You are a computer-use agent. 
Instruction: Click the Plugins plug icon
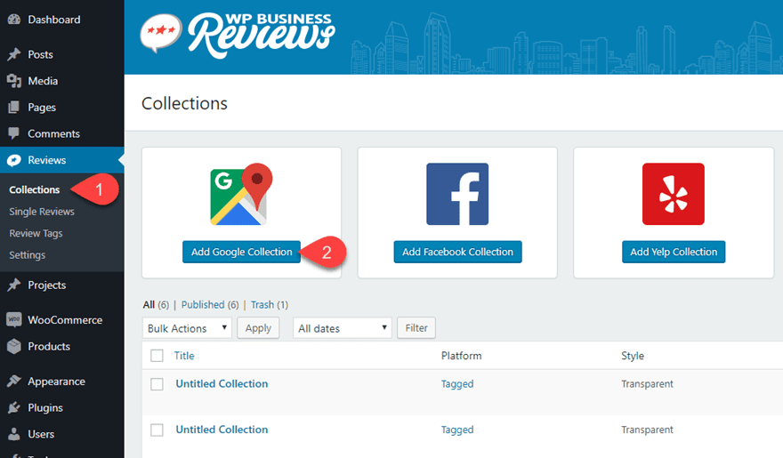point(14,407)
